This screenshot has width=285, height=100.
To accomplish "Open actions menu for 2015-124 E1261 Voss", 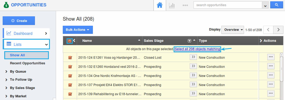I will (271, 57).
